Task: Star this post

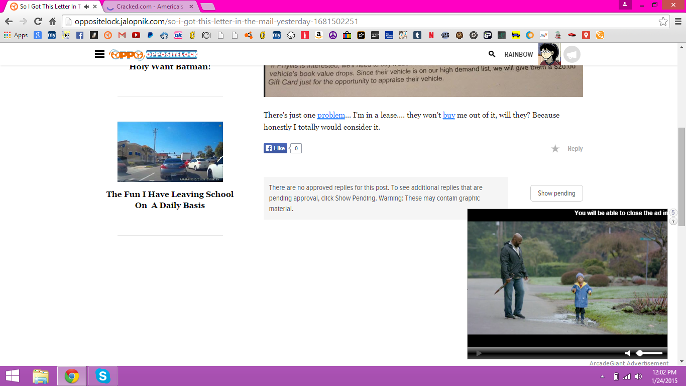Action: coord(555,149)
